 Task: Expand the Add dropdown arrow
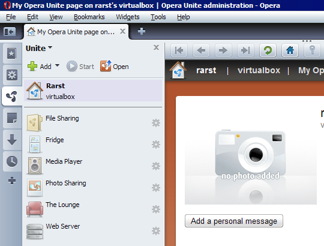(57, 65)
